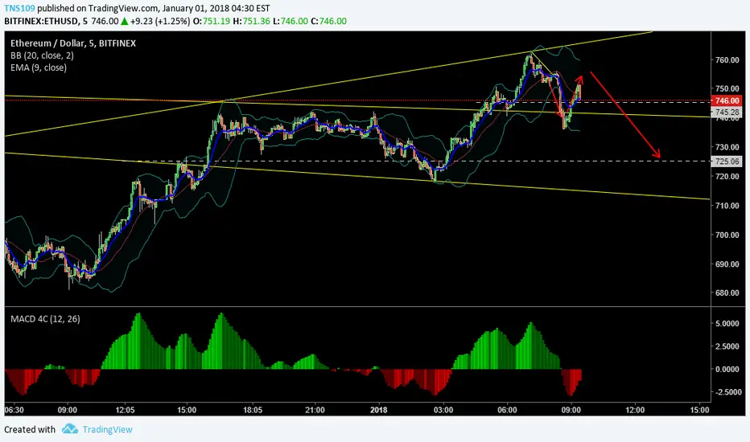Click the 'H:751.36' high value in header
The width and height of the screenshot is (750, 442).
252,21
